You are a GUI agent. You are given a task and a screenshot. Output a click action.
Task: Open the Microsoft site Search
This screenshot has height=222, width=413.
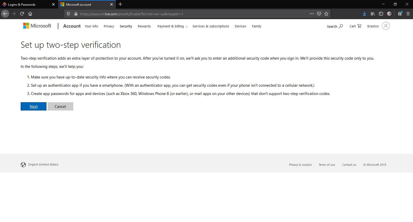pos(335,26)
